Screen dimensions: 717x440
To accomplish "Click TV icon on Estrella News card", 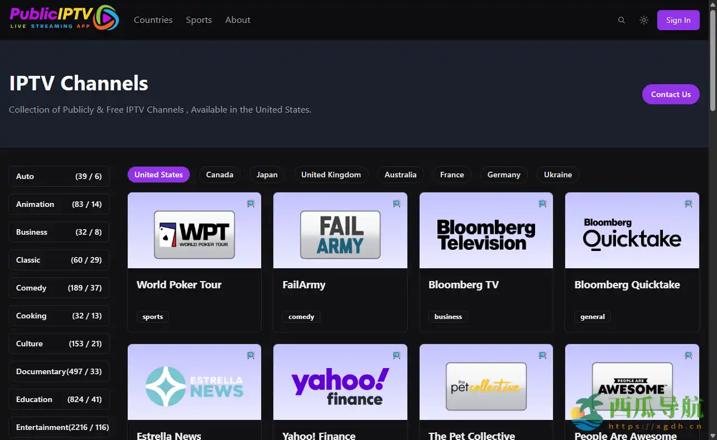I will click(251, 355).
